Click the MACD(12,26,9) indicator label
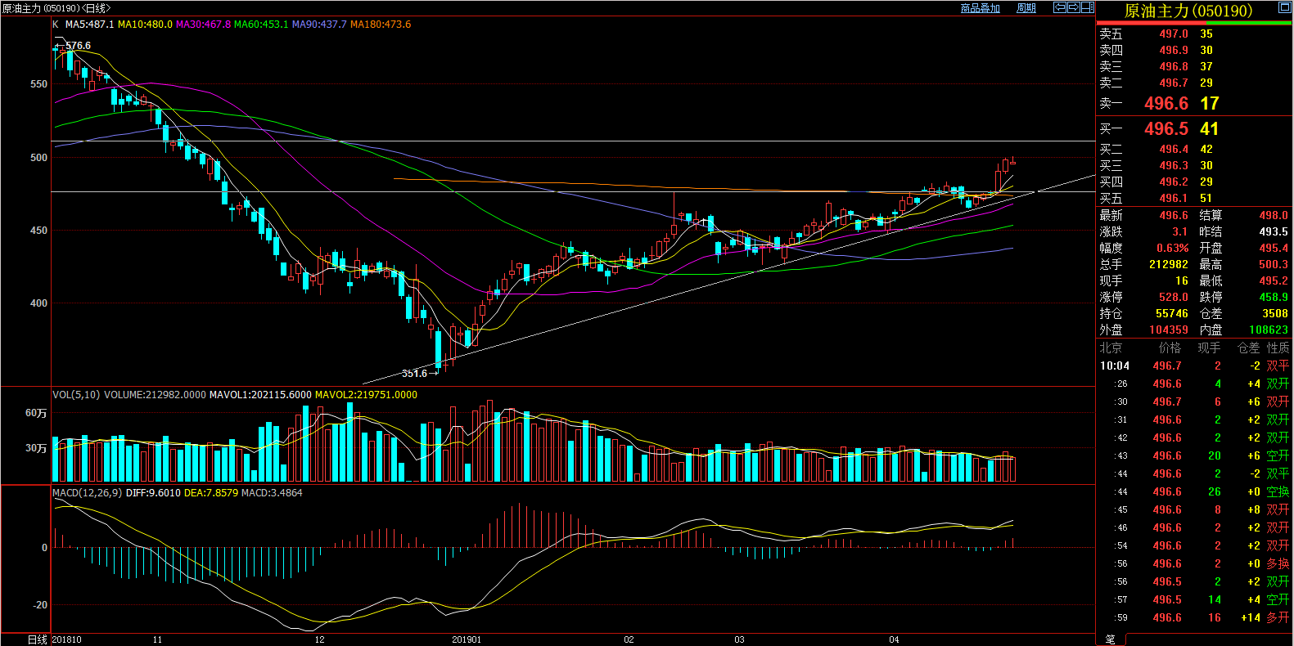The height and width of the screenshot is (646, 1294). point(88,493)
